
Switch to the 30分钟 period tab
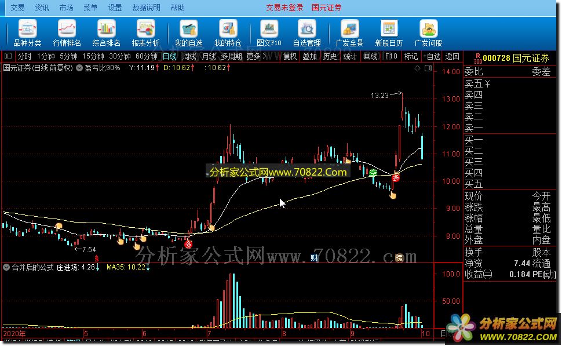pyautogui.click(x=120, y=56)
